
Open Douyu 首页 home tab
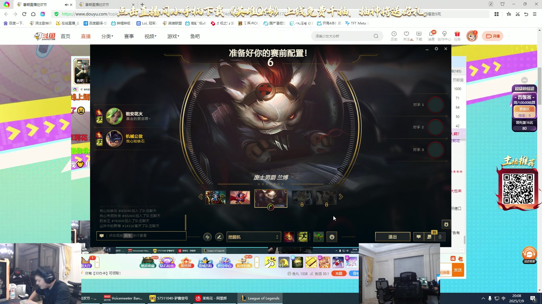point(65,36)
